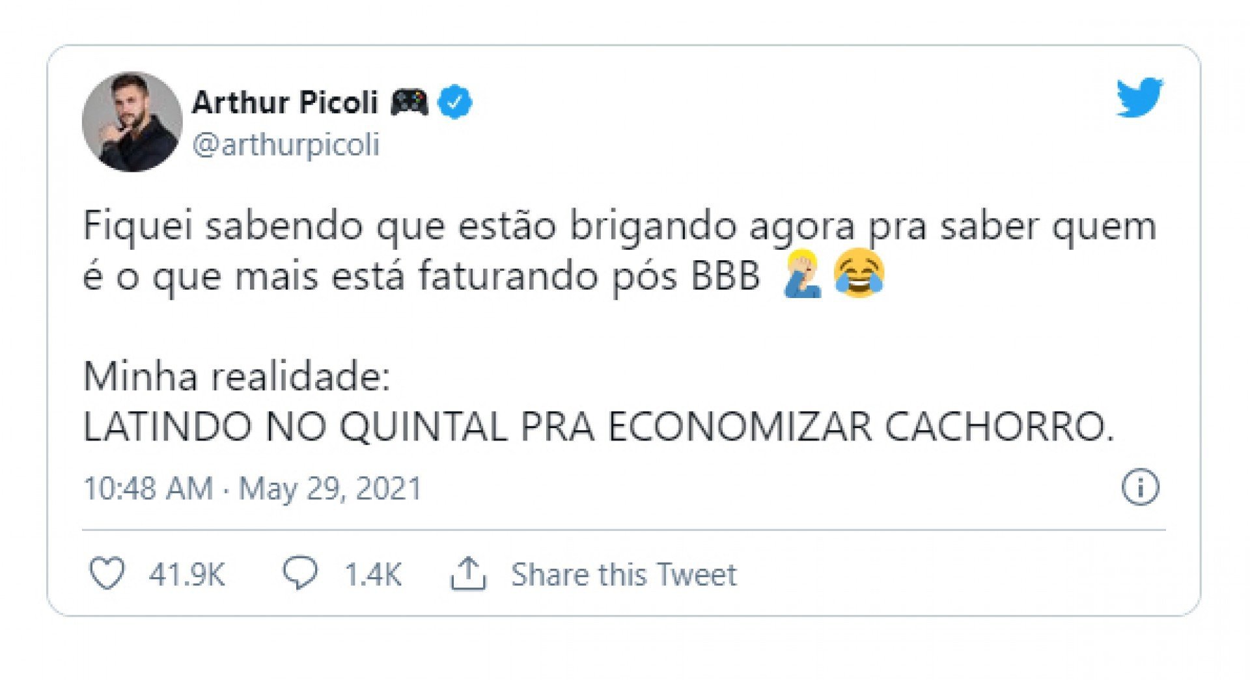Image resolution: width=1250 pixels, height=680 pixels.
Task: Click the game controller emoji beside the name
Action: pos(409,103)
